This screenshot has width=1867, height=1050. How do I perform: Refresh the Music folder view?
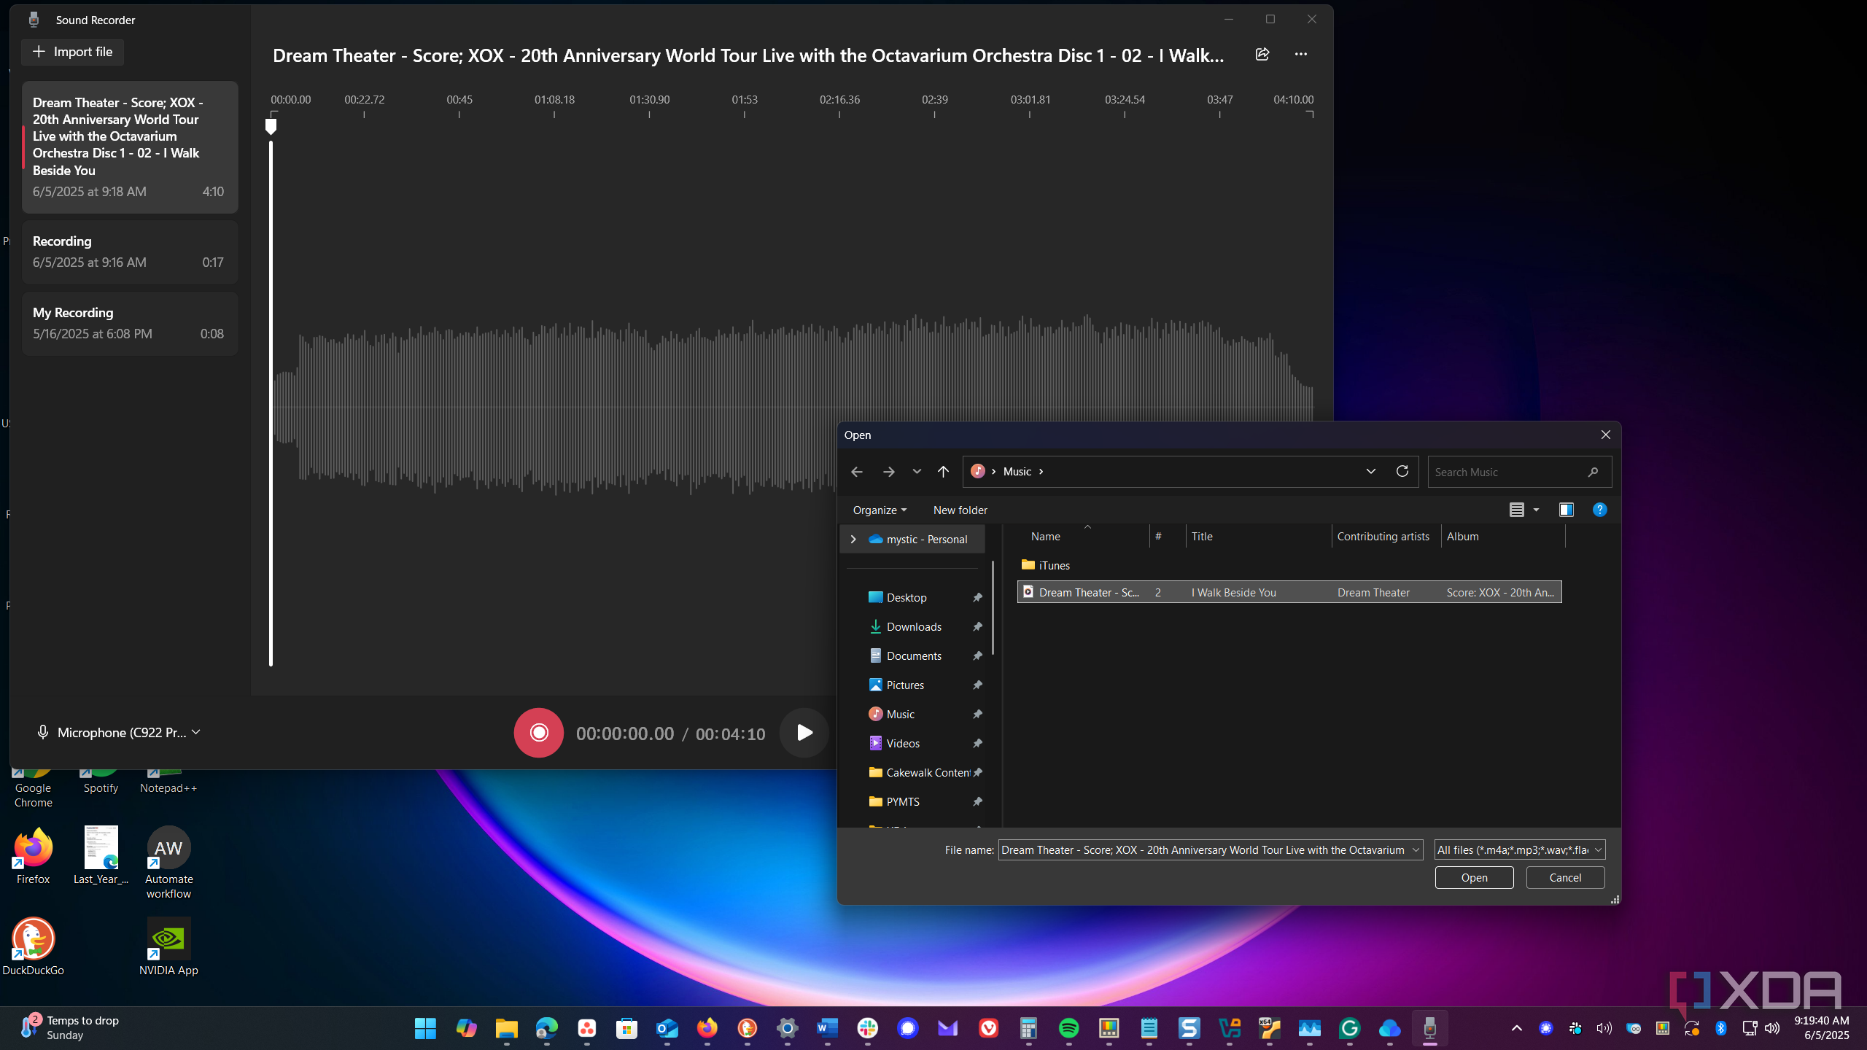click(1402, 472)
